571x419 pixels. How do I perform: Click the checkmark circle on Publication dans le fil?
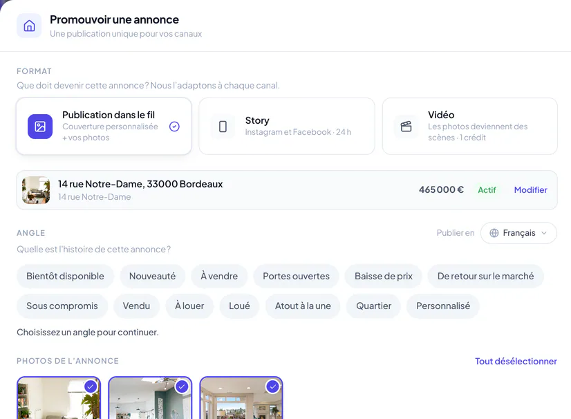[174, 127]
